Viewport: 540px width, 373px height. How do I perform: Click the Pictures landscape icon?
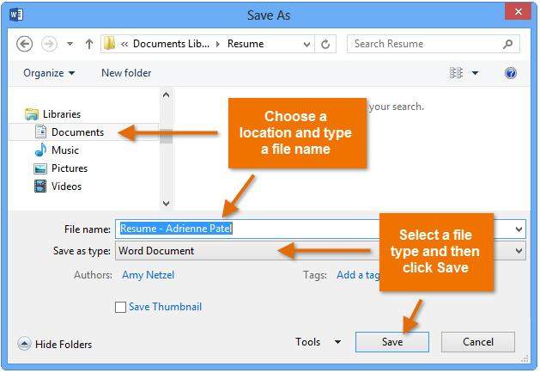point(40,168)
